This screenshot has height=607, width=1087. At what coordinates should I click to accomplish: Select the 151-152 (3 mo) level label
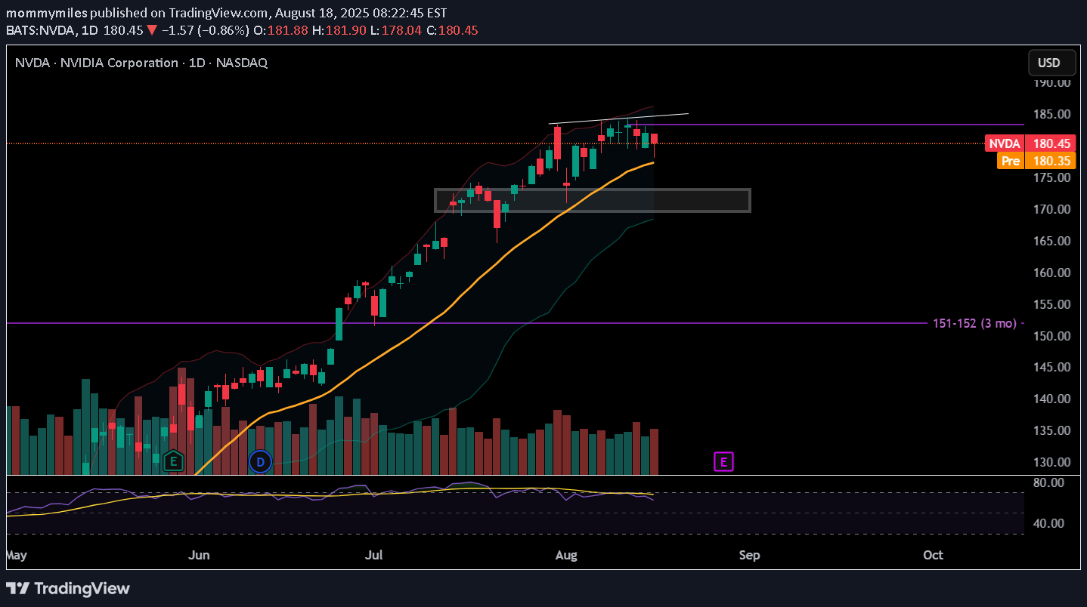tap(975, 323)
